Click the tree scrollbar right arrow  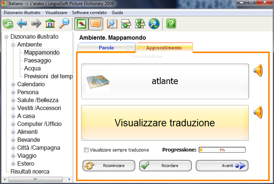tap(69, 179)
